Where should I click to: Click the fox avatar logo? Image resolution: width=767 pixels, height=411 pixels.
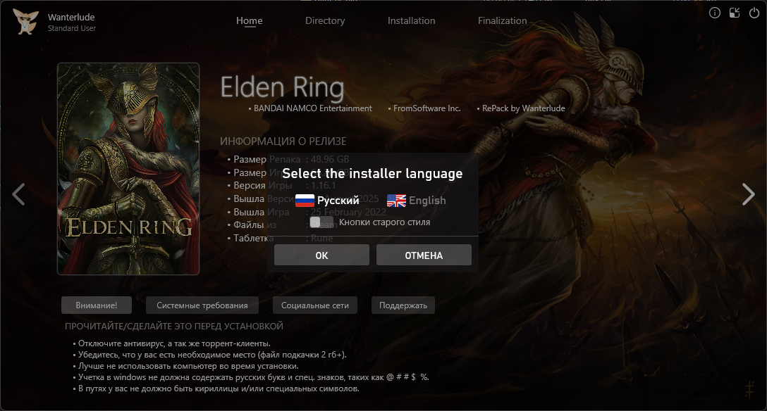click(x=25, y=22)
